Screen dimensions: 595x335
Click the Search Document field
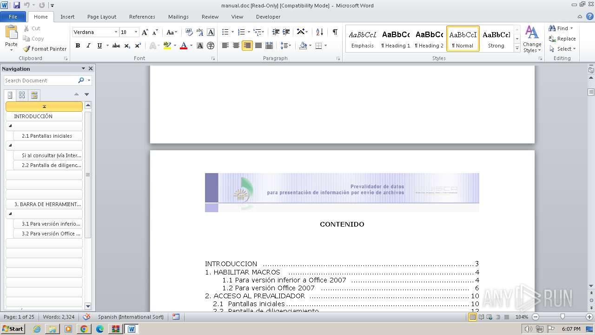(40, 80)
